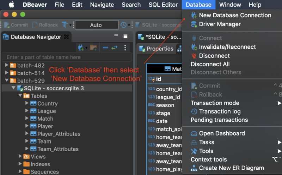Collapse the batch-529 folder
The width and height of the screenshot is (282, 175).
[7, 80]
